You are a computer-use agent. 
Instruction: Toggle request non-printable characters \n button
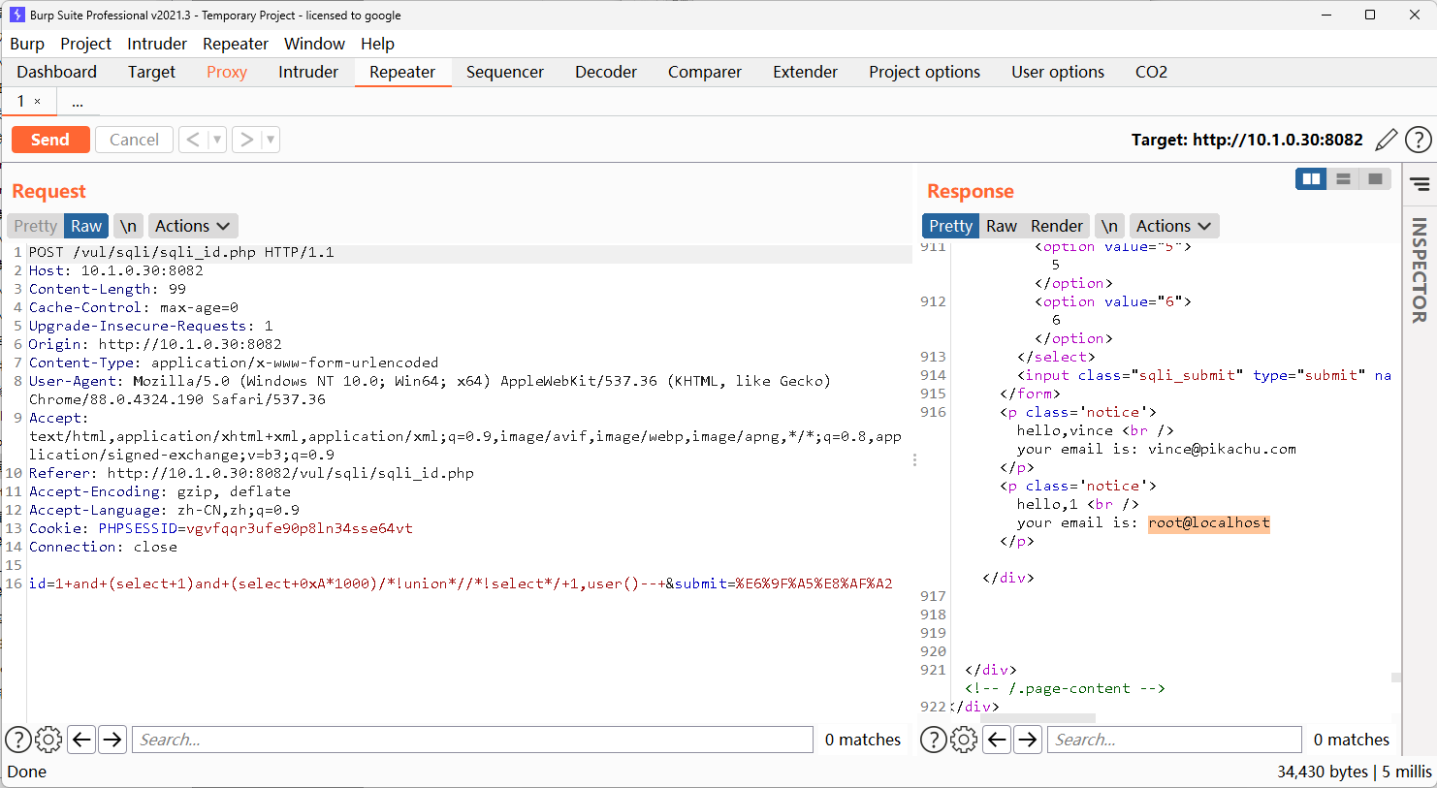click(x=128, y=226)
